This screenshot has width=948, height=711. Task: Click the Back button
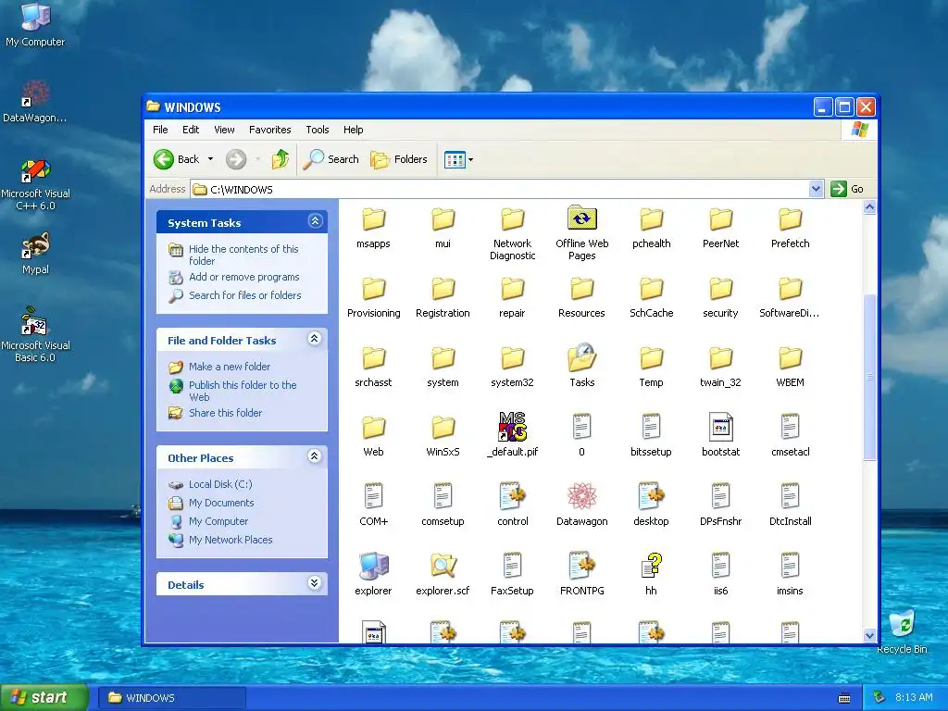pos(177,159)
